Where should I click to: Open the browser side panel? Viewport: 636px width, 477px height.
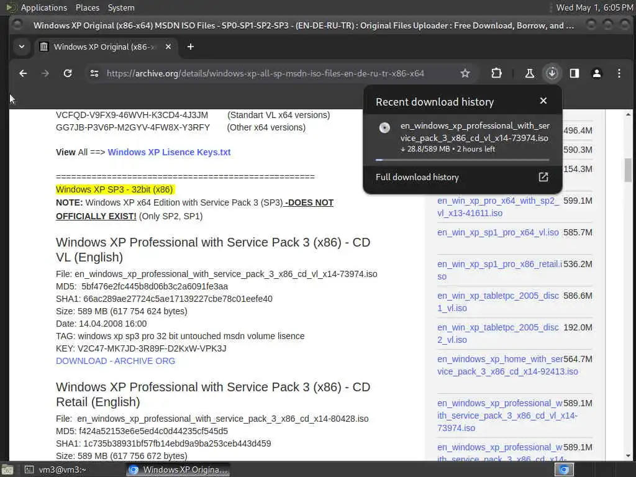[x=575, y=73]
